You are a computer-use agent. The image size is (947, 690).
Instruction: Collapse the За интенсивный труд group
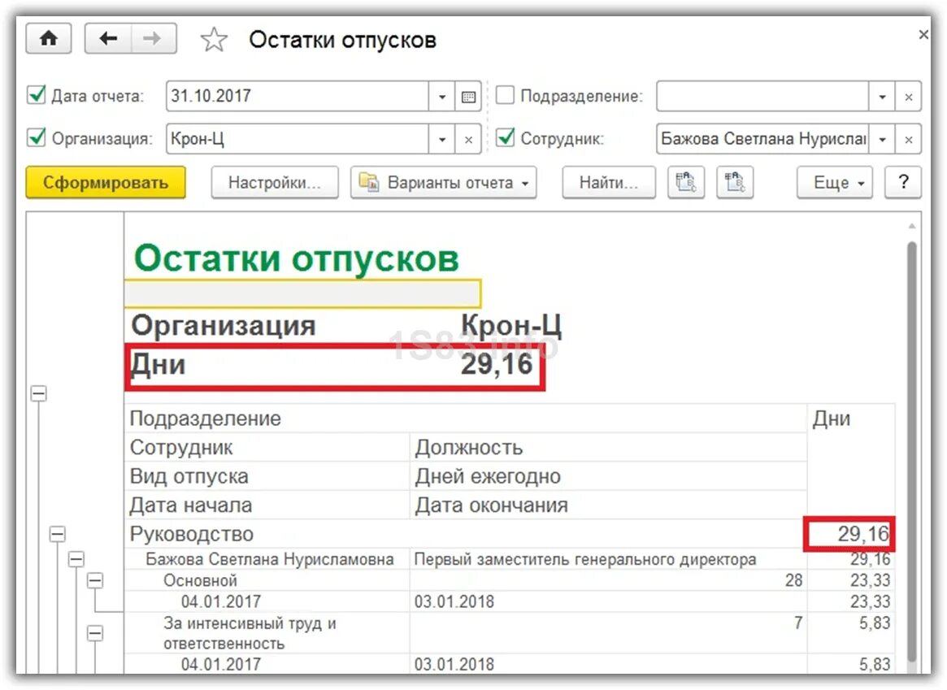[x=95, y=633]
